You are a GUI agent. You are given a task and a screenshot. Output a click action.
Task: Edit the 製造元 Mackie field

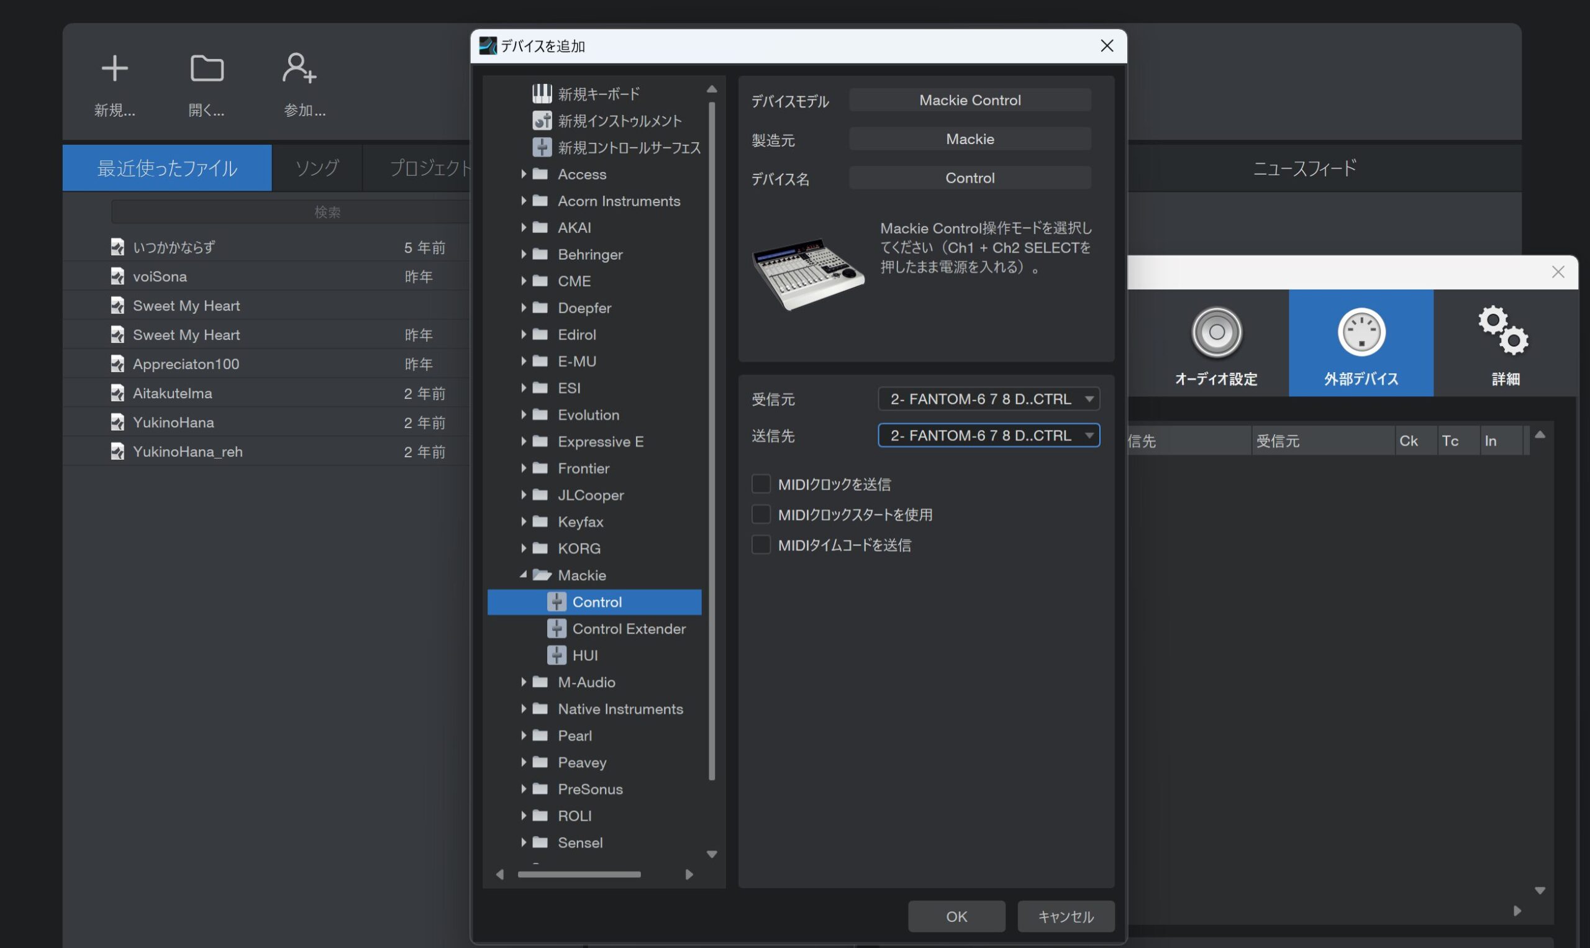[x=970, y=139]
